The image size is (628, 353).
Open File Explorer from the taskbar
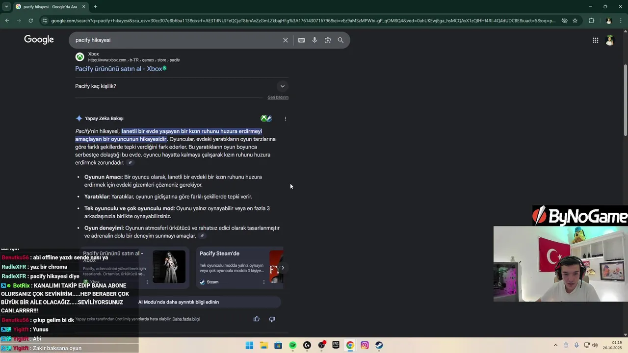pyautogui.click(x=263, y=345)
